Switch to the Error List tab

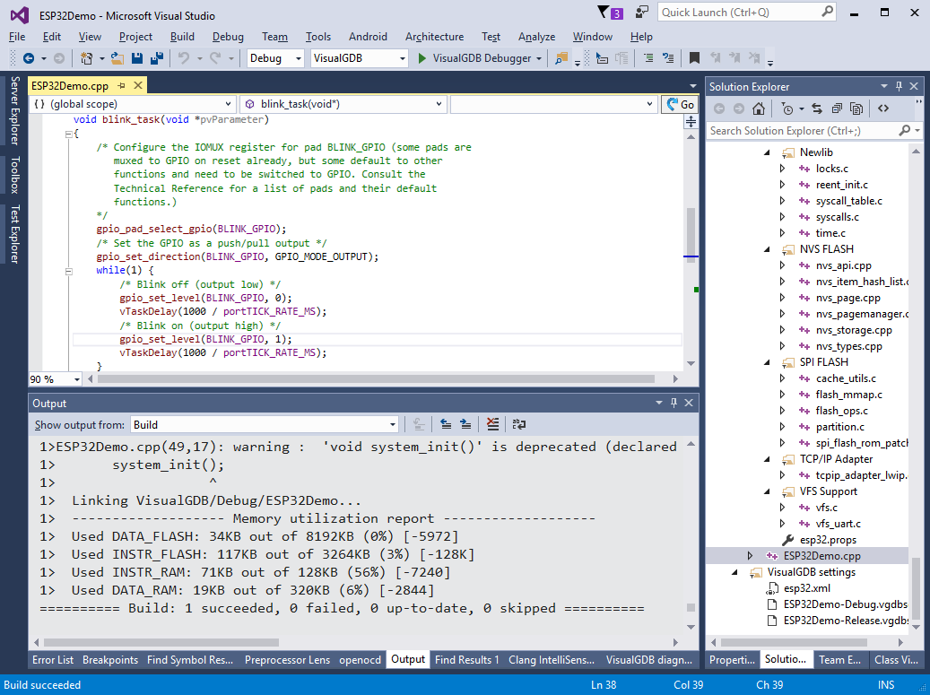pos(53,659)
